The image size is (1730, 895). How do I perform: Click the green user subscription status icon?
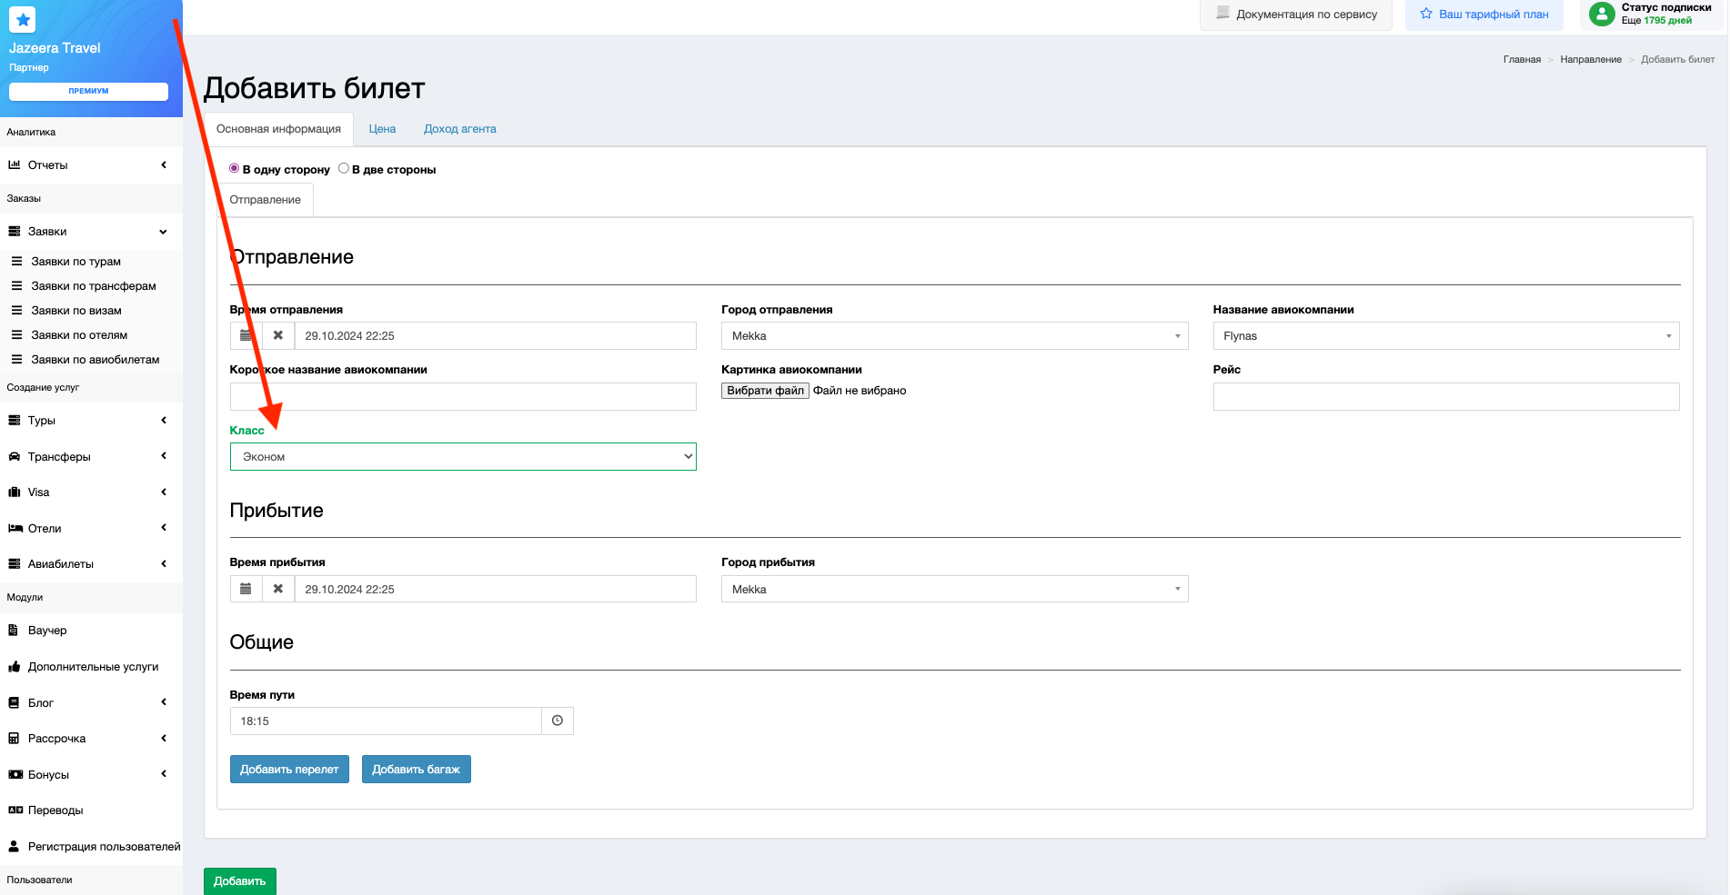(x=1602, y=14)
